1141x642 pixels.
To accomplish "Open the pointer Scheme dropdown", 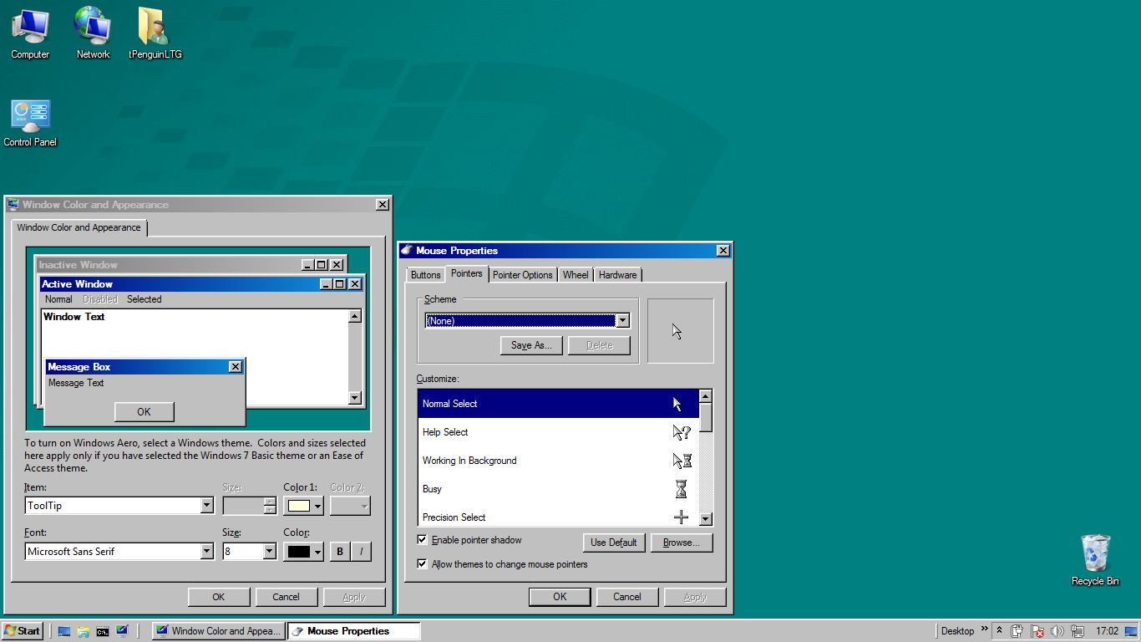I will [622, 321].
